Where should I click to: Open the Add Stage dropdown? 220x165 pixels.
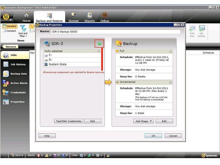click(143, 121)
